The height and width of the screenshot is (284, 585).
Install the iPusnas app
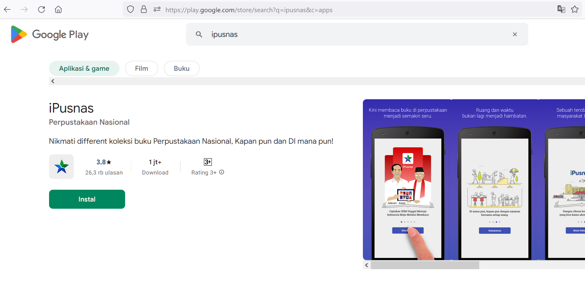click(87, 199)
